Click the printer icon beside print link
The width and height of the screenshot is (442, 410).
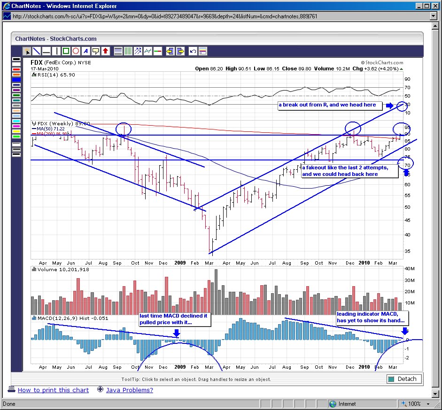pos(12,389)
